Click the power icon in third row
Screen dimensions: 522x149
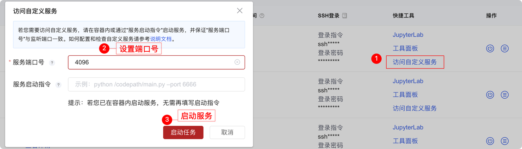click(490, 141)
